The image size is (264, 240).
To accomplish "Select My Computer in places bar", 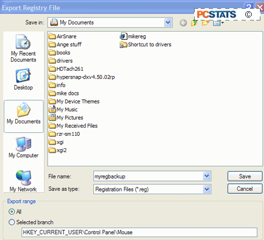I will coord(23,148).
